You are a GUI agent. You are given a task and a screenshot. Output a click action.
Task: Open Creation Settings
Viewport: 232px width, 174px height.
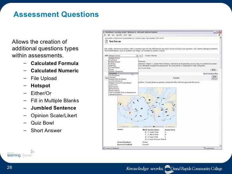tap(151, 56)
